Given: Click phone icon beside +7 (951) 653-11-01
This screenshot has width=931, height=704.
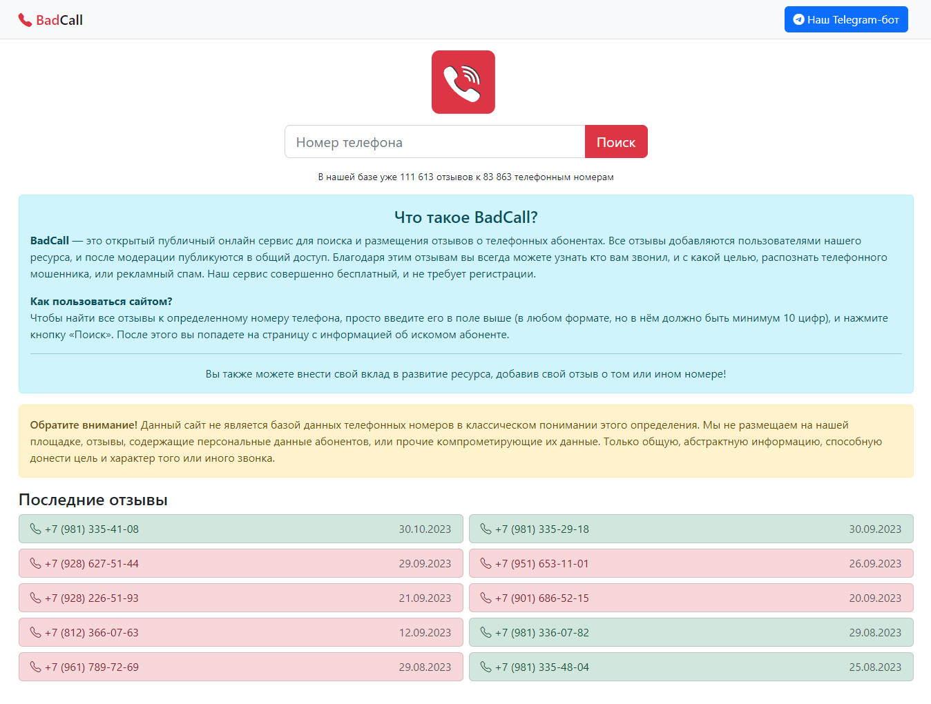Looking at the screenshot, I should (x=486, y=563).
